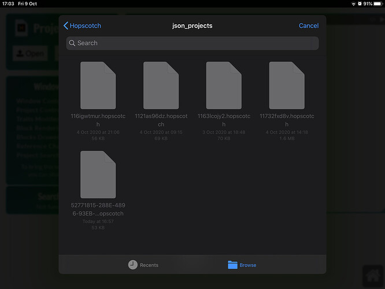Click the 'Today at 16:57' date label
Viewport: 385px width, 289px height.
coord(98,221)
